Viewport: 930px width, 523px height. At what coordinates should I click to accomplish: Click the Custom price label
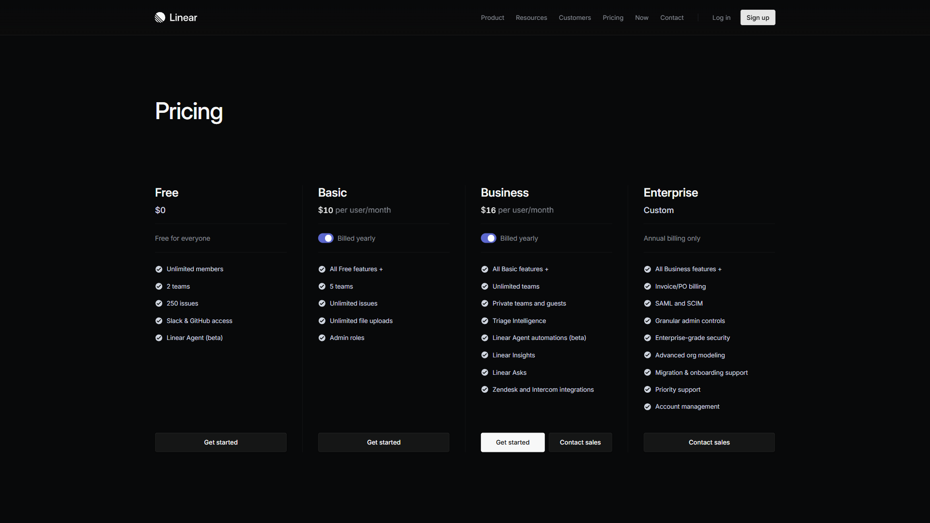point(659,210)
